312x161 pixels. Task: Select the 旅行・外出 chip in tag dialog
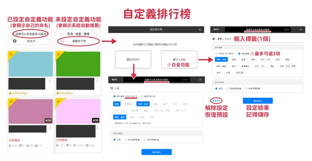click(259, 66)
